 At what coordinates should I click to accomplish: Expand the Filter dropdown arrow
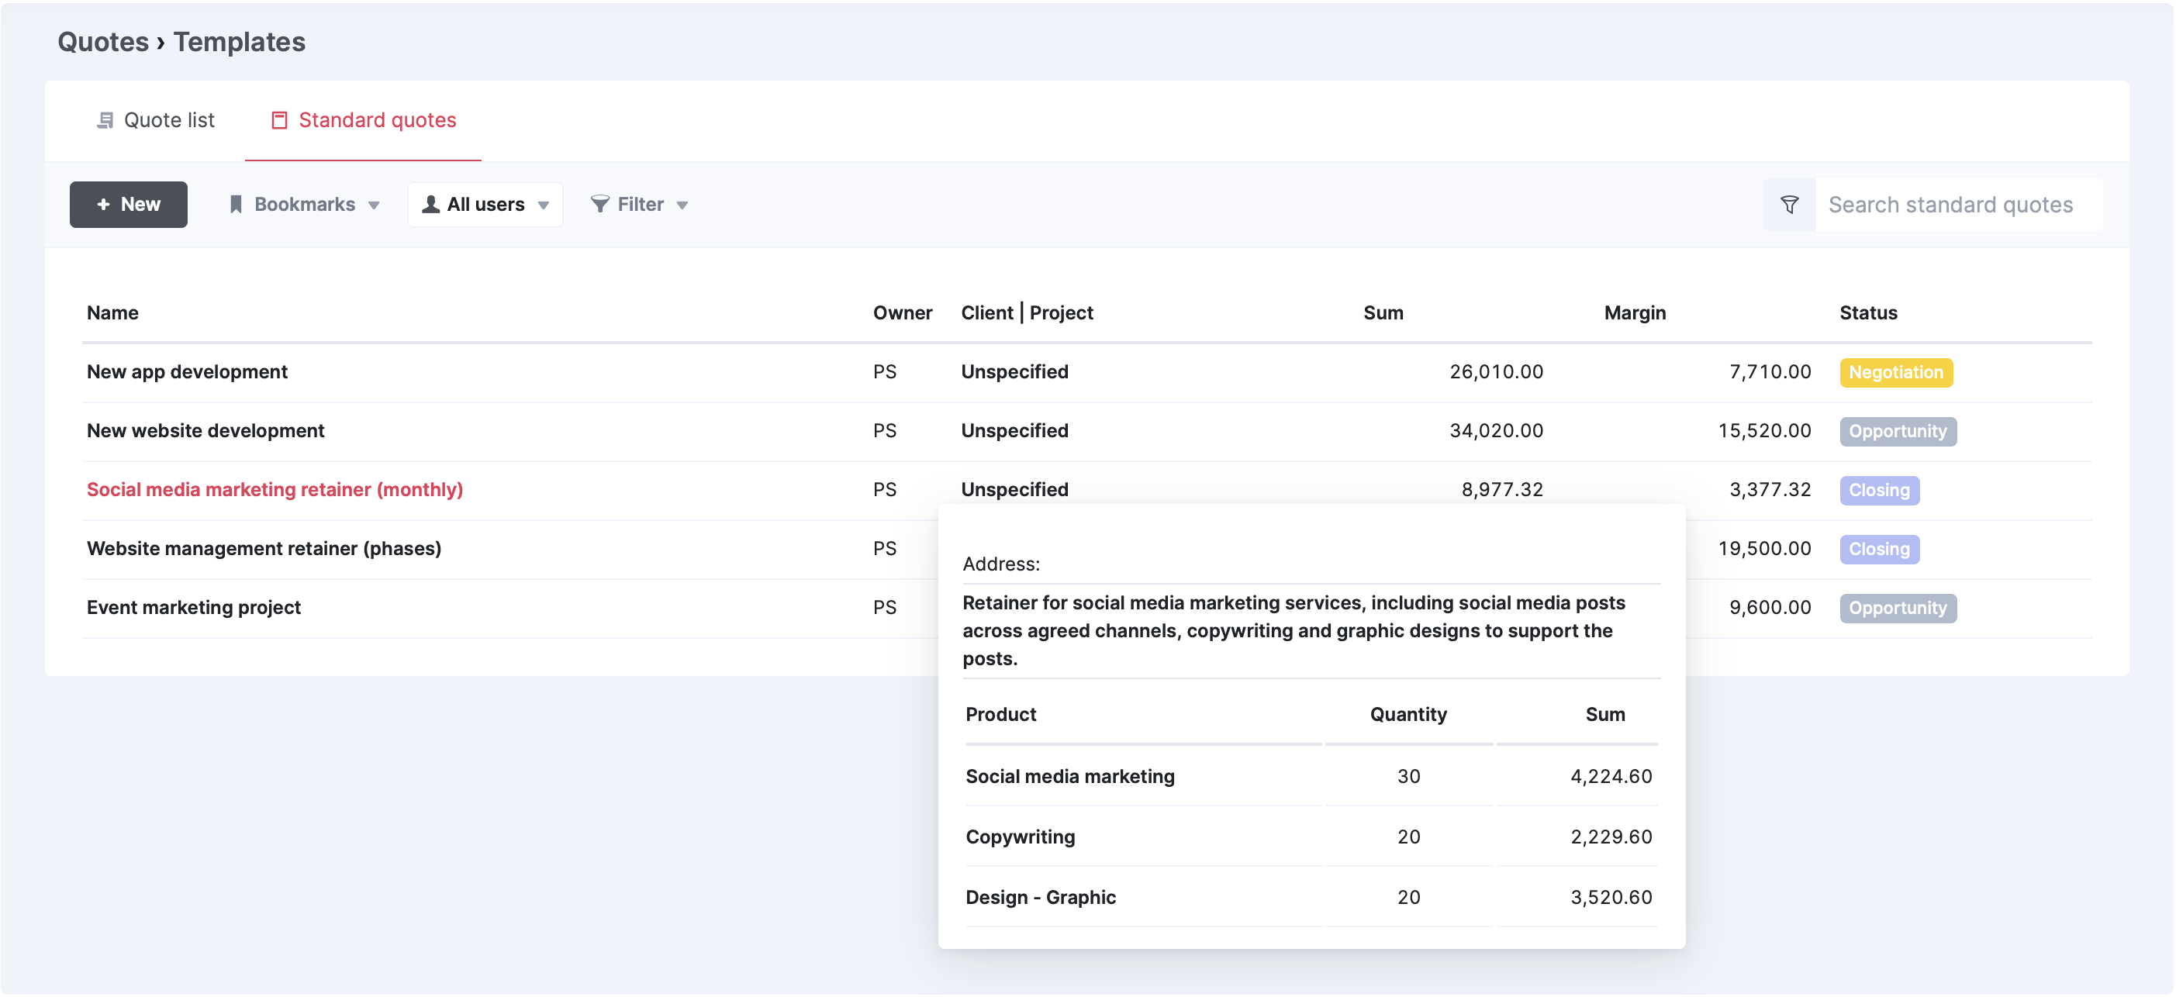(x=682, y=205)
